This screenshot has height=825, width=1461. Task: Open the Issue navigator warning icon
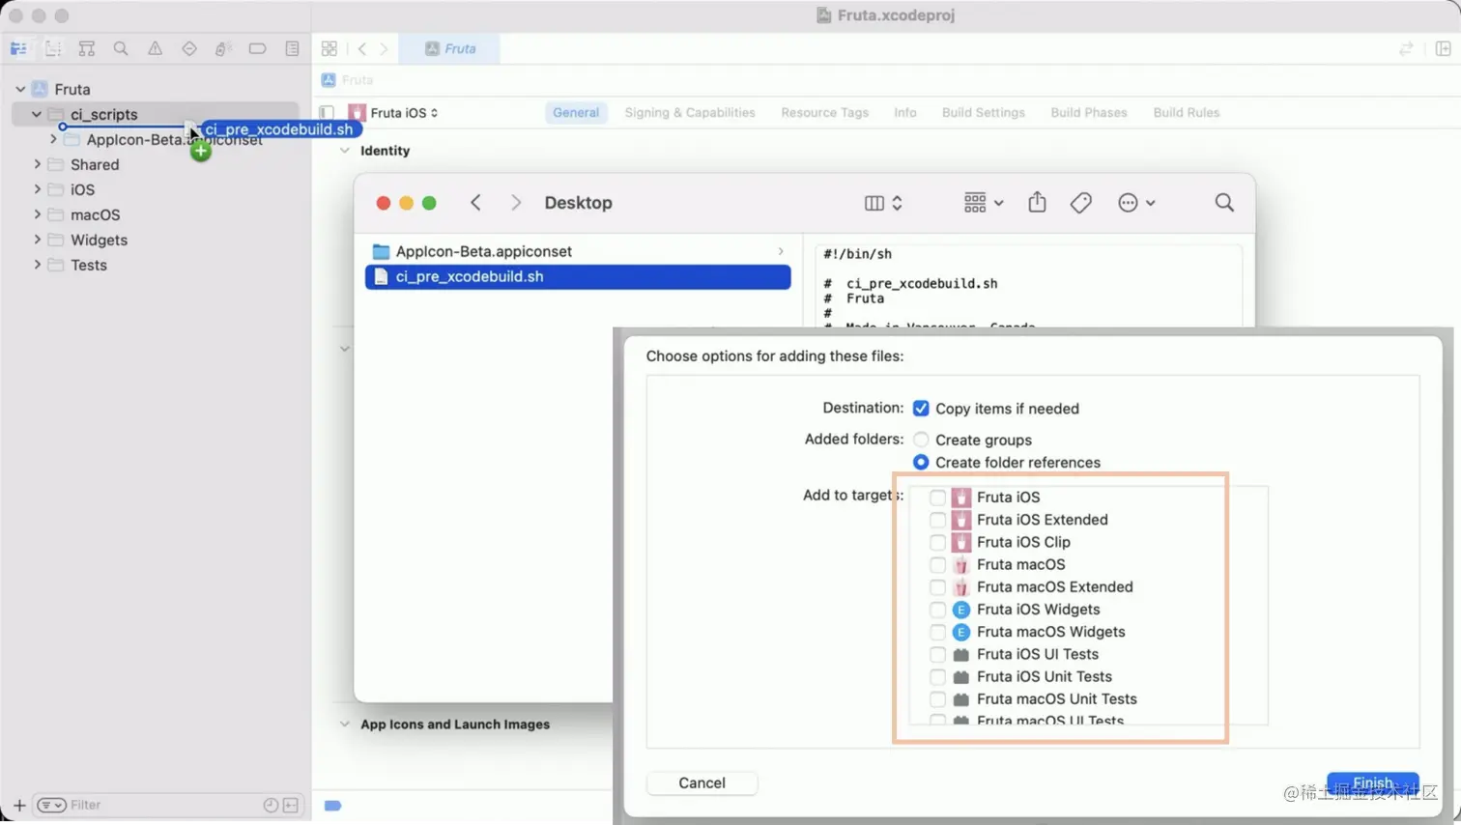point(155,48)
